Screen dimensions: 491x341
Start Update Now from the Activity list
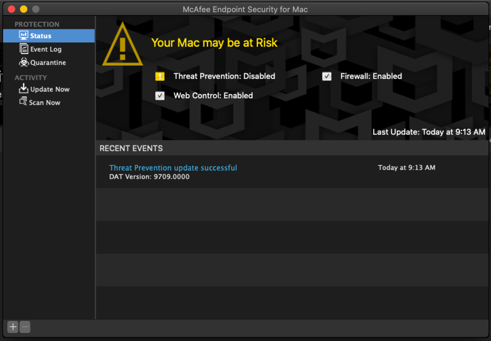[x=49, y=89]
